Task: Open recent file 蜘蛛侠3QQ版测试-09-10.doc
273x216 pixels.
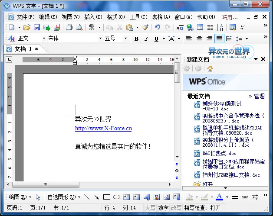Action: click(222, 106)
